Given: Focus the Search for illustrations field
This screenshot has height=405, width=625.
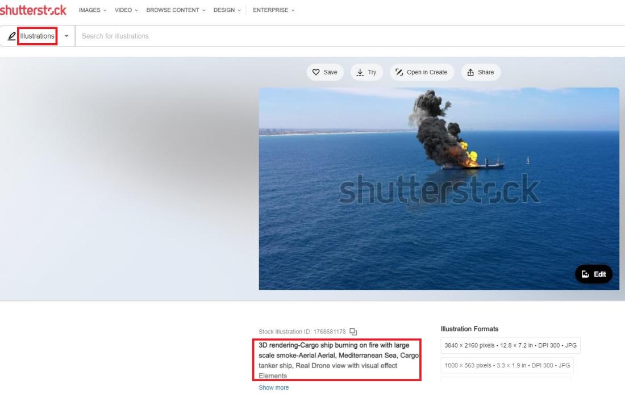Looking at the screenshot, I should click(x=350, y=36).
